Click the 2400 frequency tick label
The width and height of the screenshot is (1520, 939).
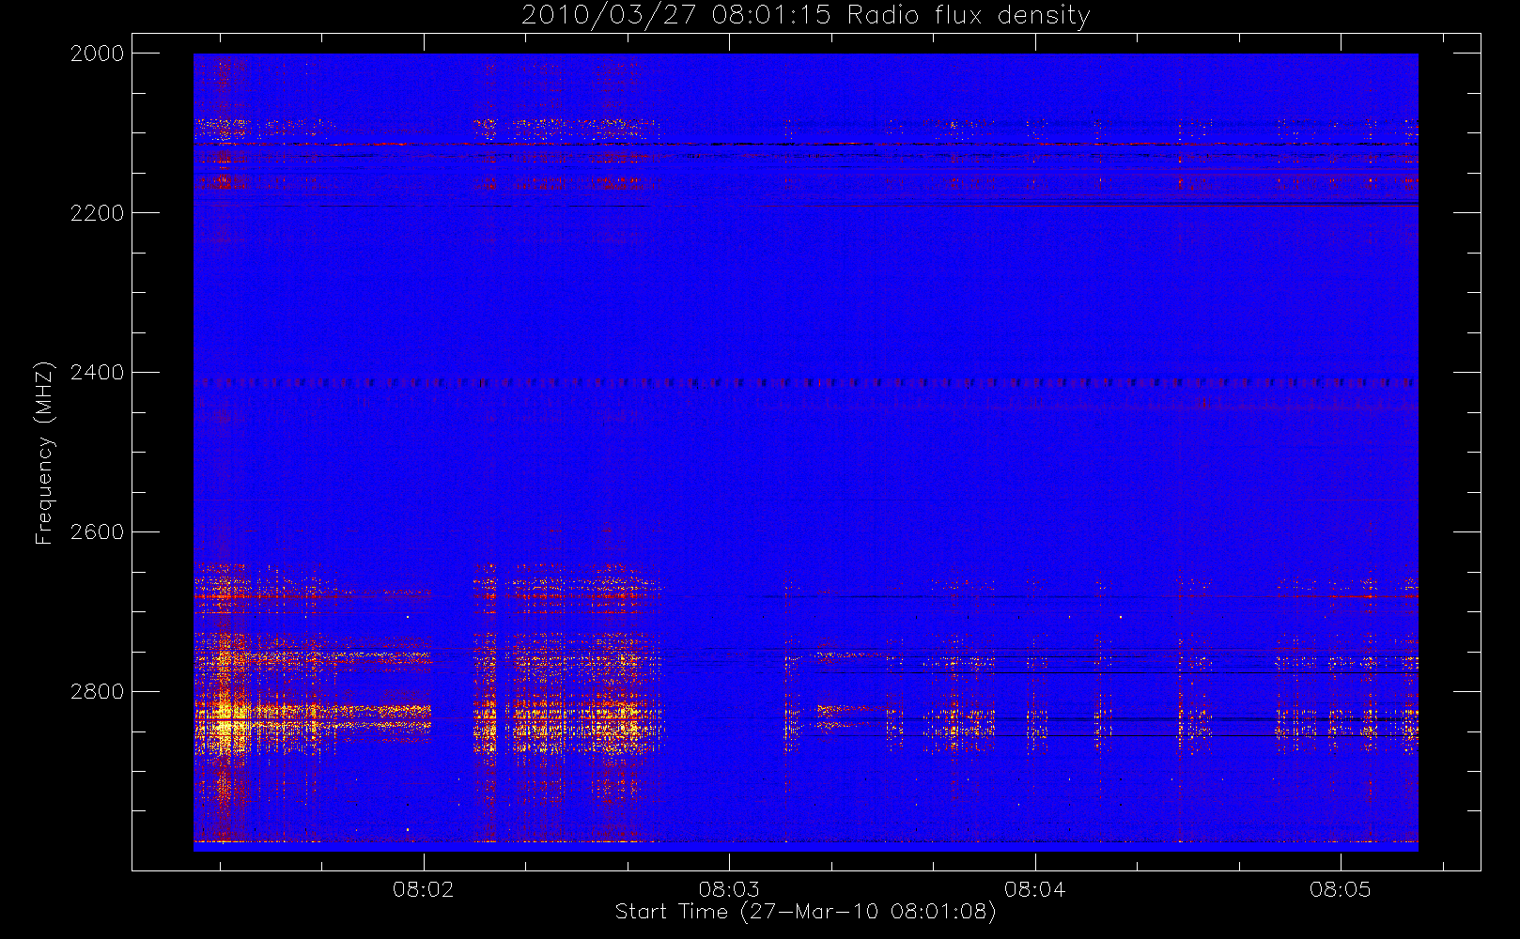click(98, 373)
